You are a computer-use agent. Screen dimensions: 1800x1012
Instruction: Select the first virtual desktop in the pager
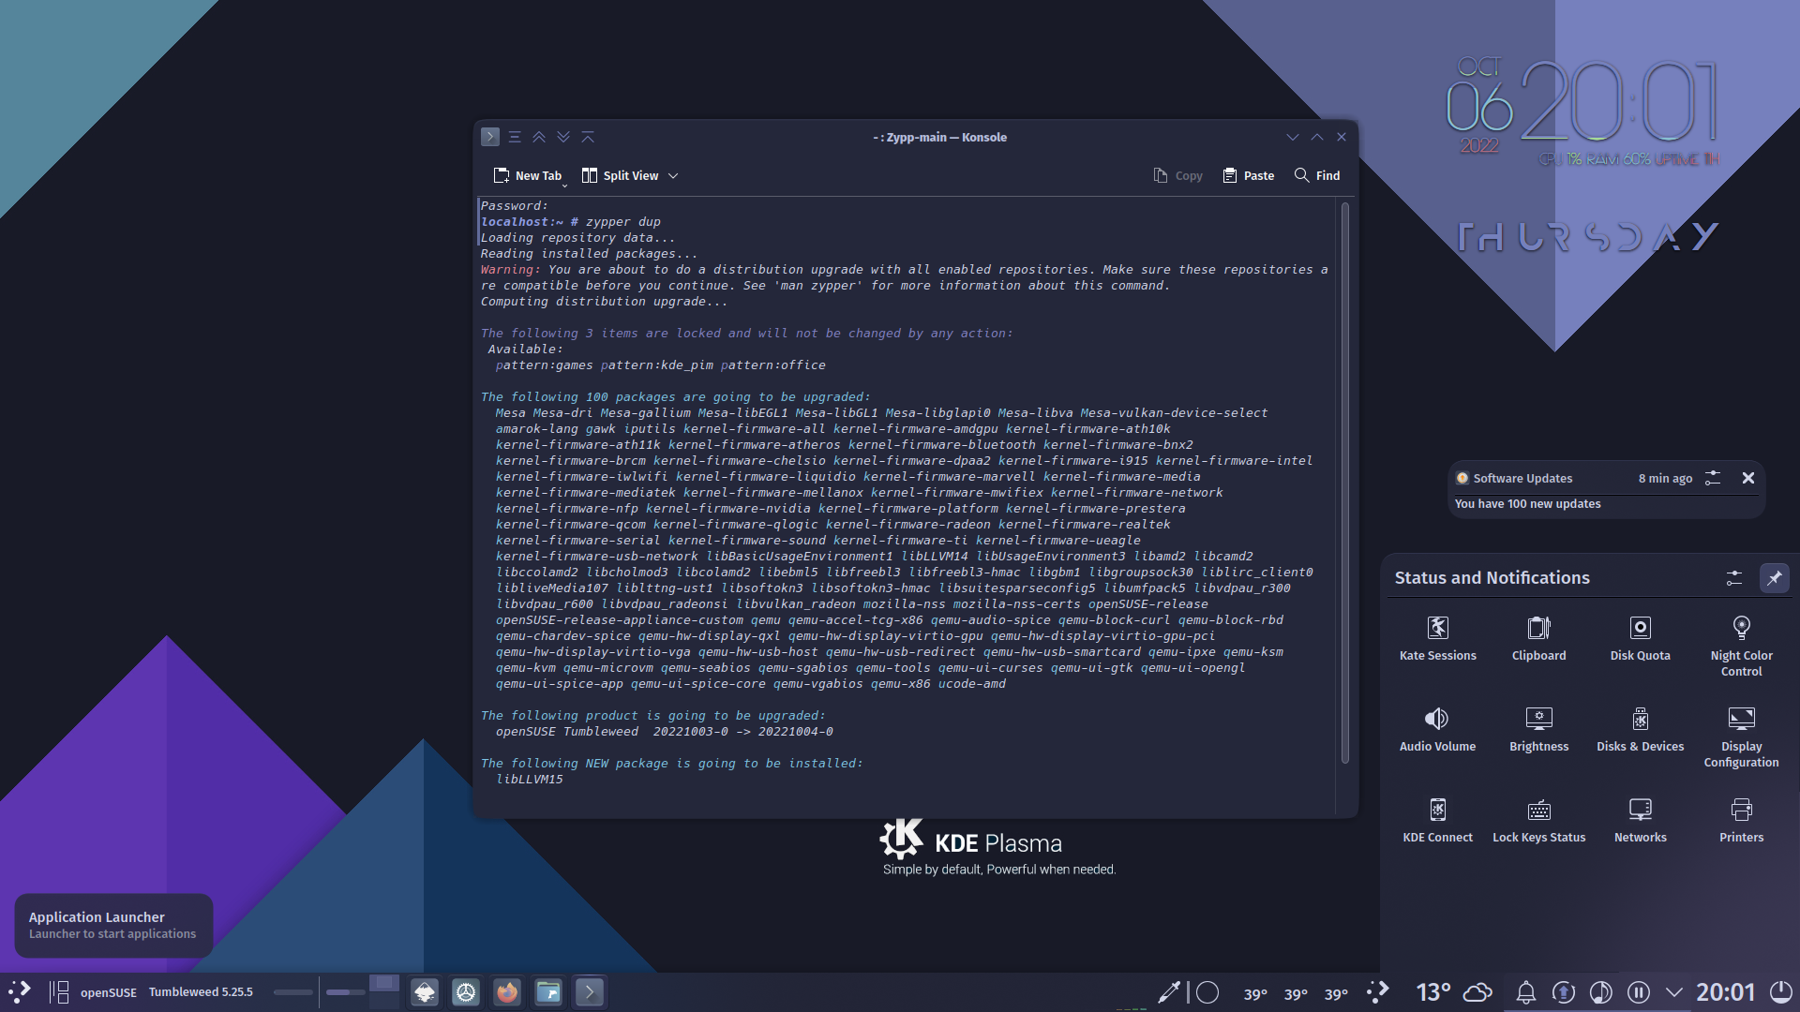pos(383,983)
